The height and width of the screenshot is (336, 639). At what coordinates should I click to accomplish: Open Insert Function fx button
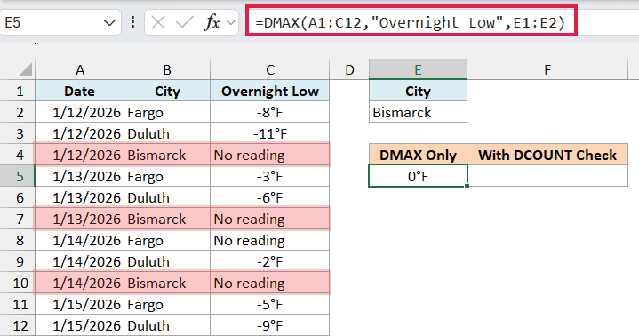212,22
